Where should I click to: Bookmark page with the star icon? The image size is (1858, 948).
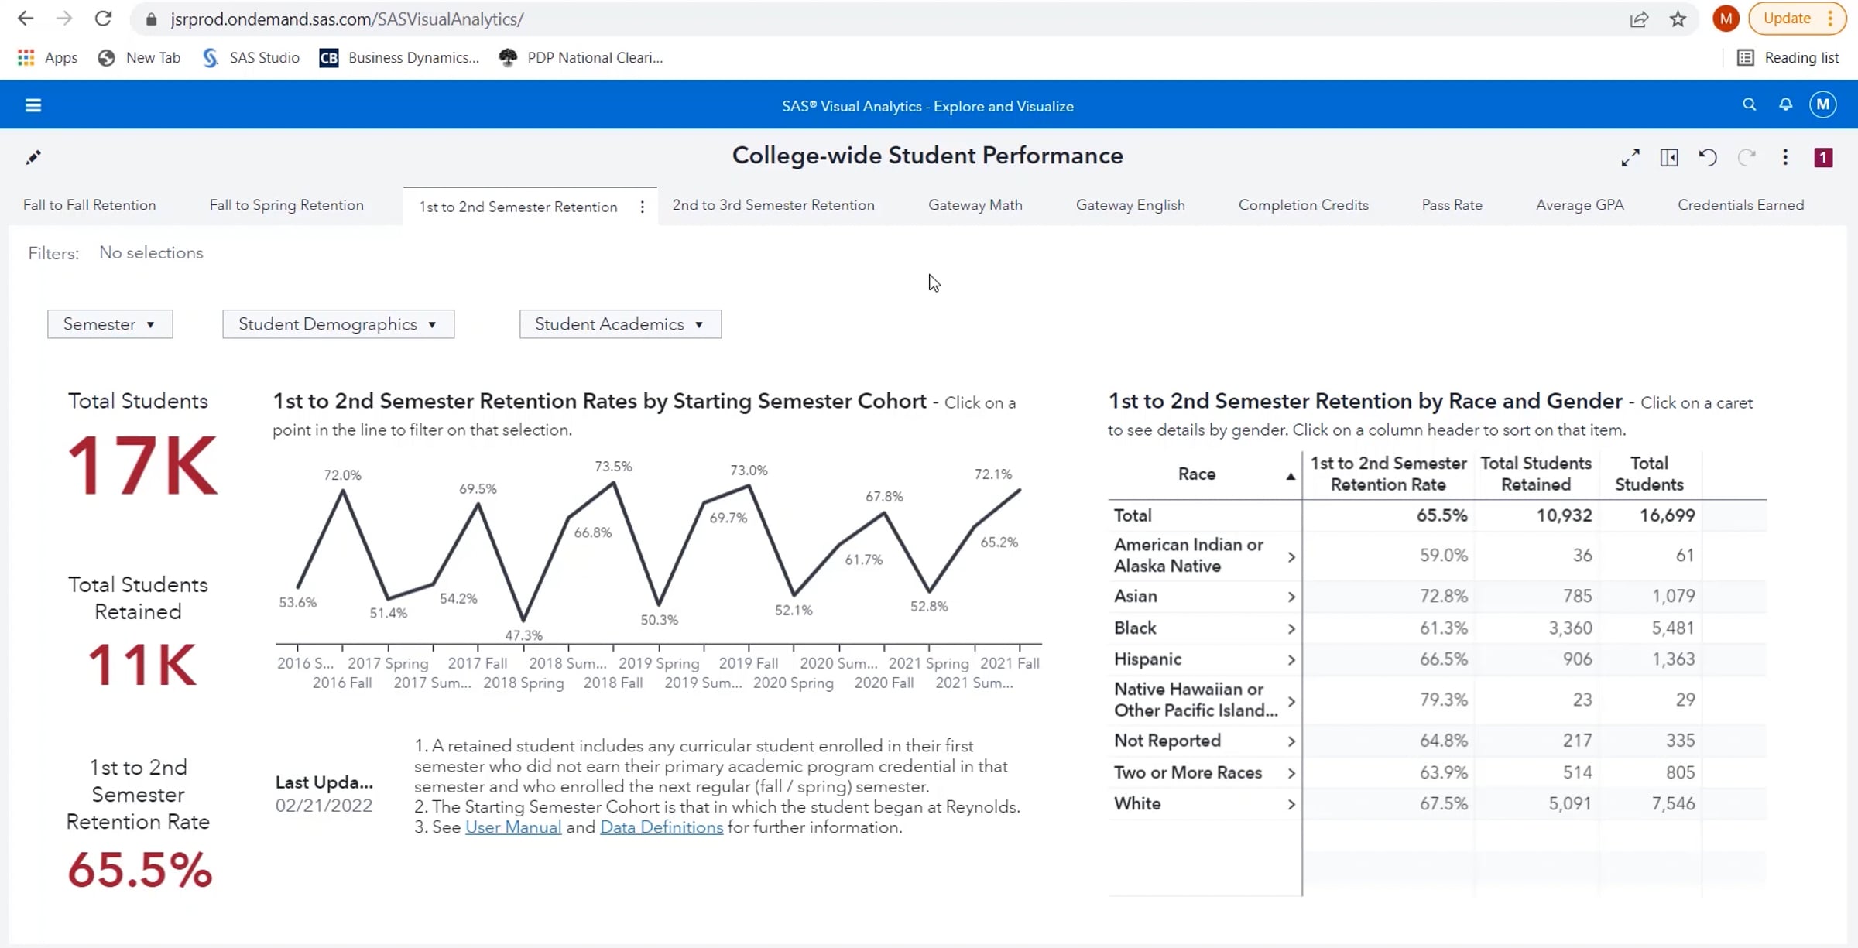(x=1678, y=19)
